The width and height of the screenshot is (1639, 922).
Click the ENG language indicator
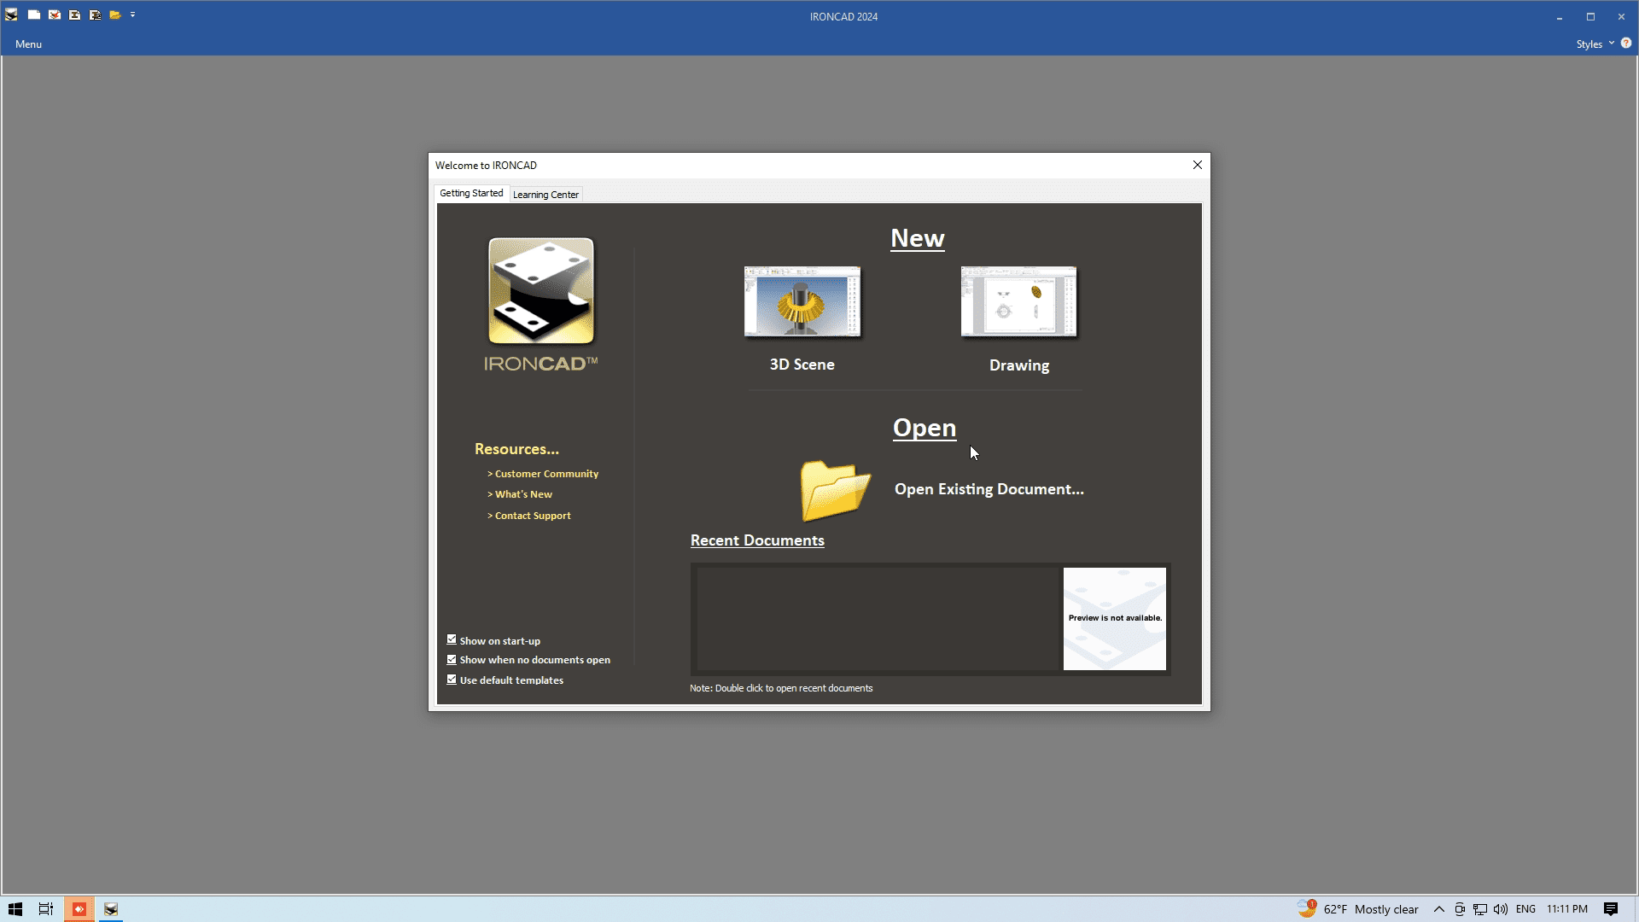click(x=1525, y=909)
